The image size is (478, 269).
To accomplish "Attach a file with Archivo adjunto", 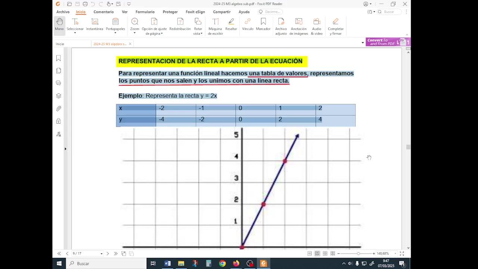I will pyautogui.click(x=281, y=26).
